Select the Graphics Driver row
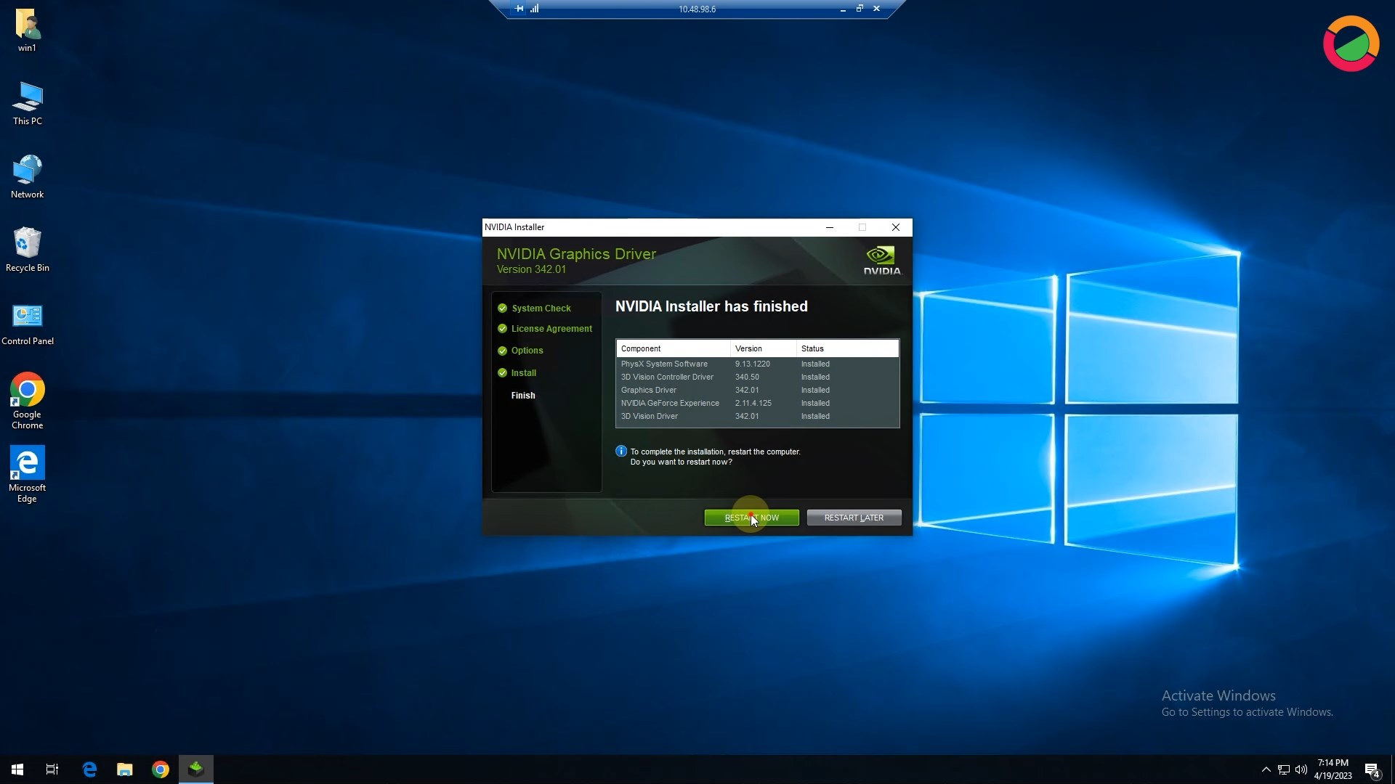Screen dimensions: 1395x784 [758, 391]
